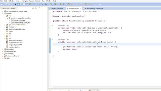Select the Nofications project

10,49
